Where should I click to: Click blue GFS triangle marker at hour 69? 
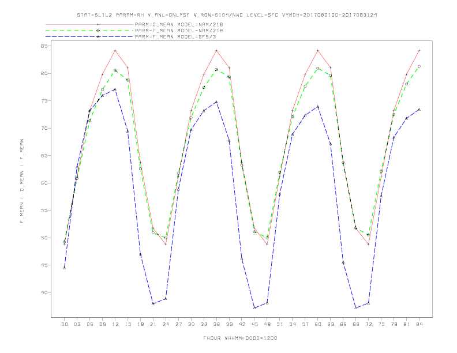pos(356,308)
